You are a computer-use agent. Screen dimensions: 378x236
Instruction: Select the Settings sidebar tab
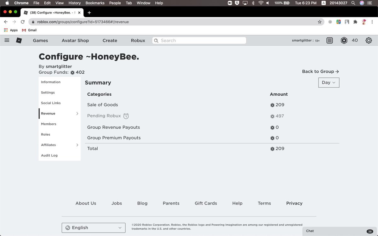pos(48,93)
